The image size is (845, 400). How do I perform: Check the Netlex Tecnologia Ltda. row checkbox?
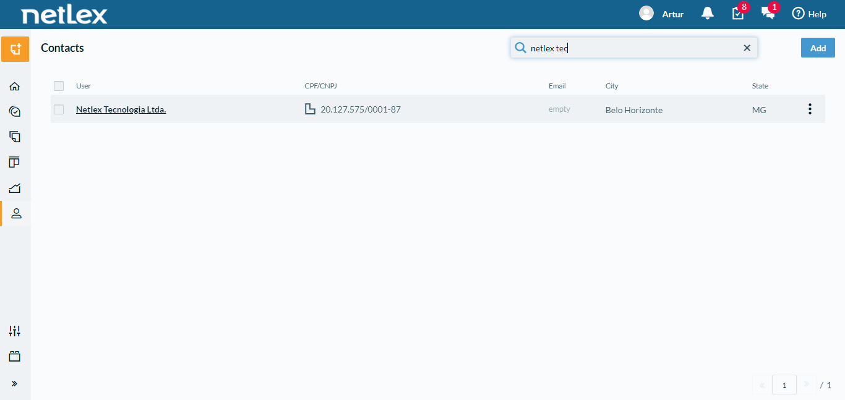[x=59, y=109]
